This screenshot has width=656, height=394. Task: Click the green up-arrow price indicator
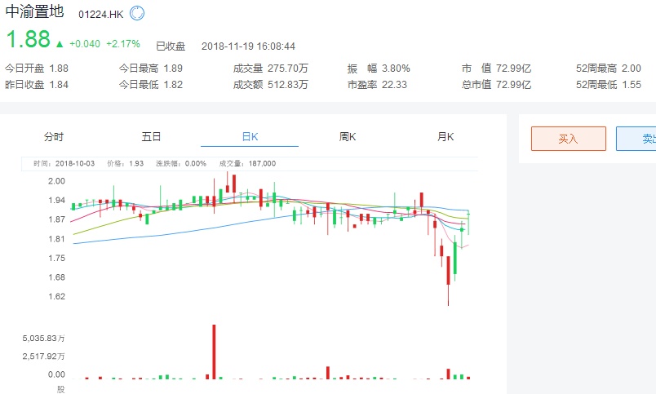(59, 43)
